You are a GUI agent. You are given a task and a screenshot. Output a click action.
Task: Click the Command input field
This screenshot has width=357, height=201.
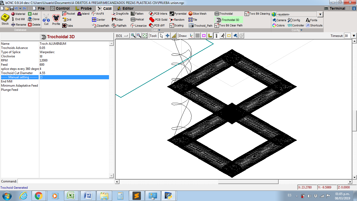coord(66,181)
